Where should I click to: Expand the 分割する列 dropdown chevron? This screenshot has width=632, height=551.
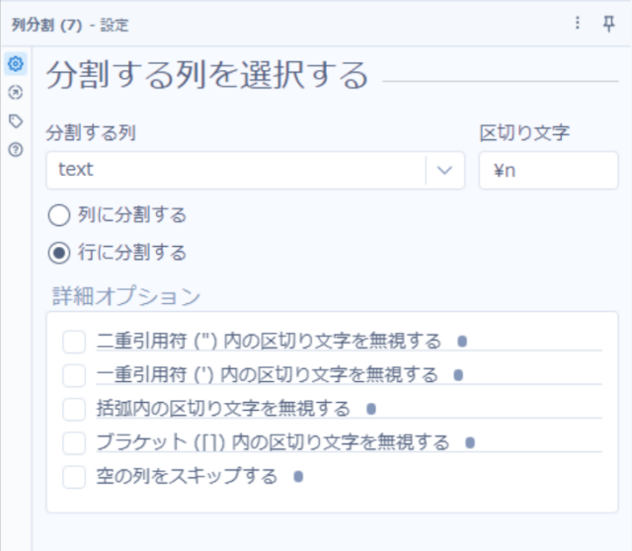[x=444, y=170]
